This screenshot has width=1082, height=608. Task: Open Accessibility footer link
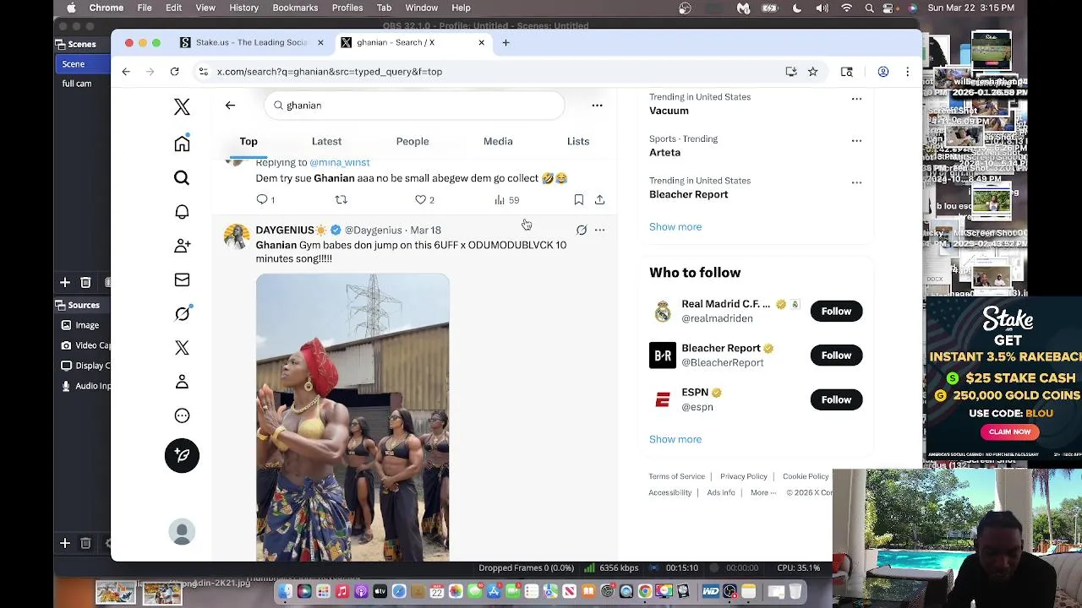669,492
